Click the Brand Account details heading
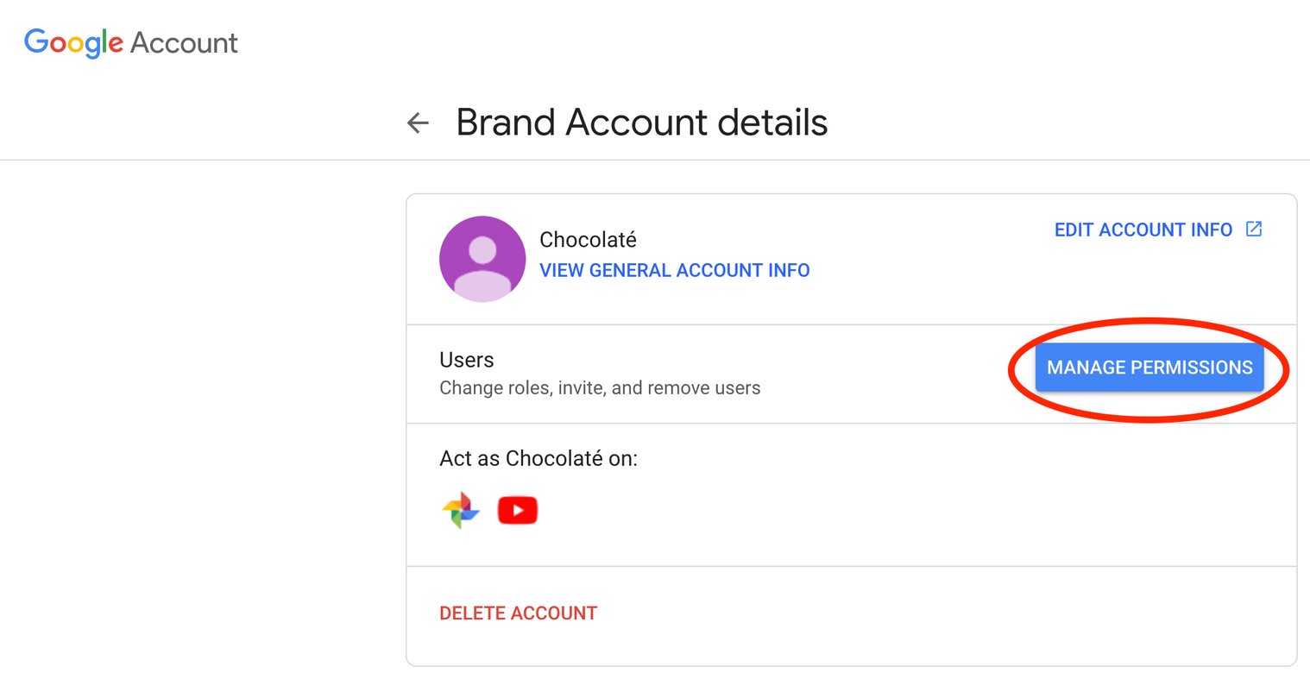The image size is (1310, 679). [641, 123]
